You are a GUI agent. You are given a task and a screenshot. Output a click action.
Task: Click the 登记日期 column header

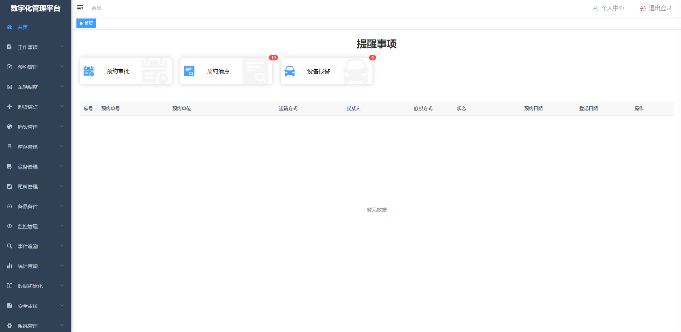tap(589, 108)
